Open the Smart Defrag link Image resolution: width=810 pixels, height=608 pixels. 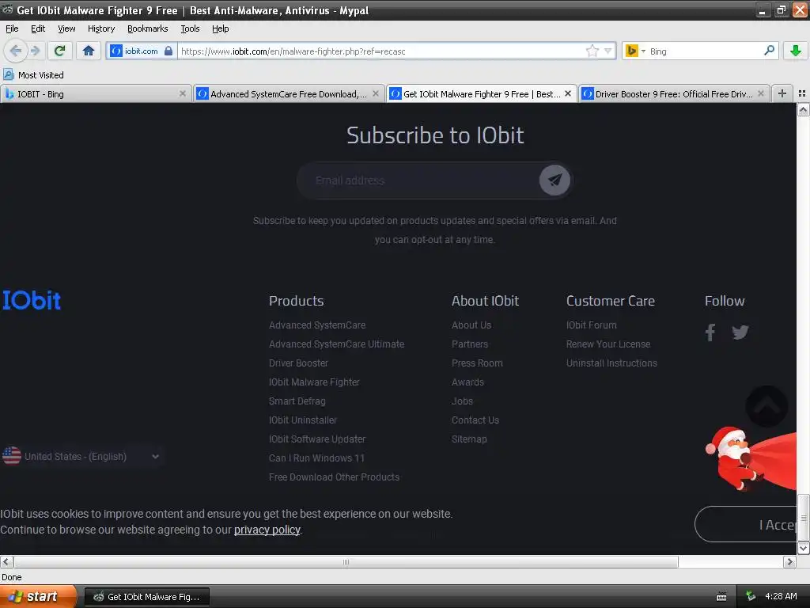(297, 401)
